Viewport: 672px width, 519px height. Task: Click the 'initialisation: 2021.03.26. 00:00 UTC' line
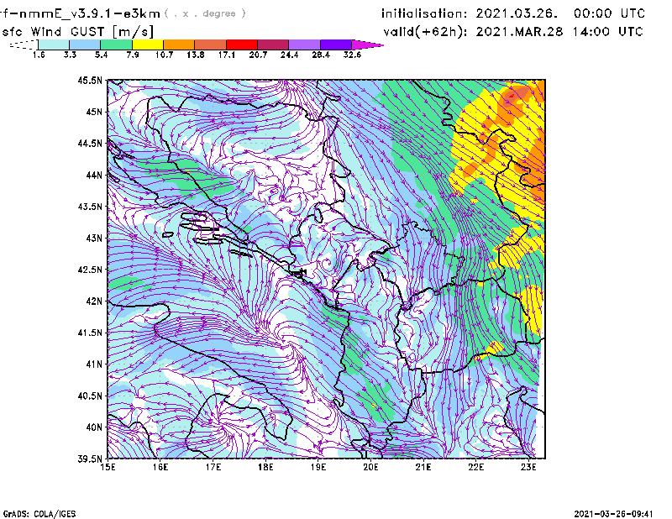[513, 13]
